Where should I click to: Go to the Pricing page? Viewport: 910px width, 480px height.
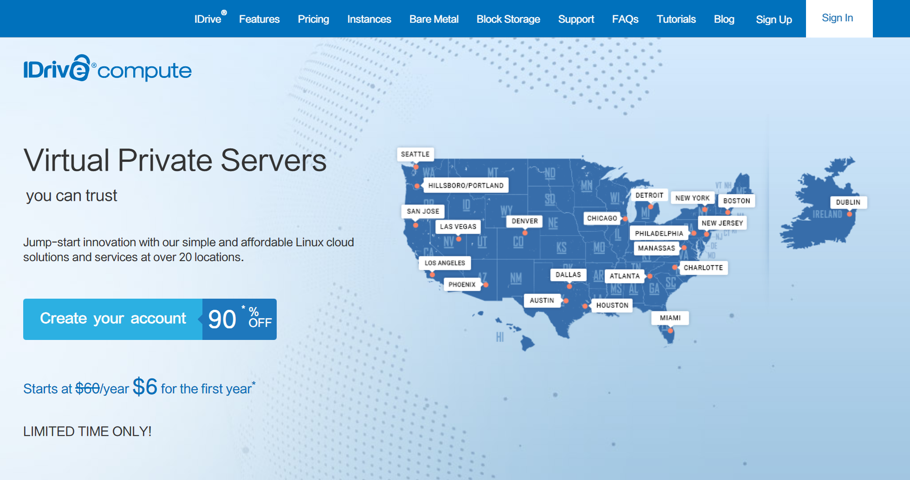click(x=313, y=19)
